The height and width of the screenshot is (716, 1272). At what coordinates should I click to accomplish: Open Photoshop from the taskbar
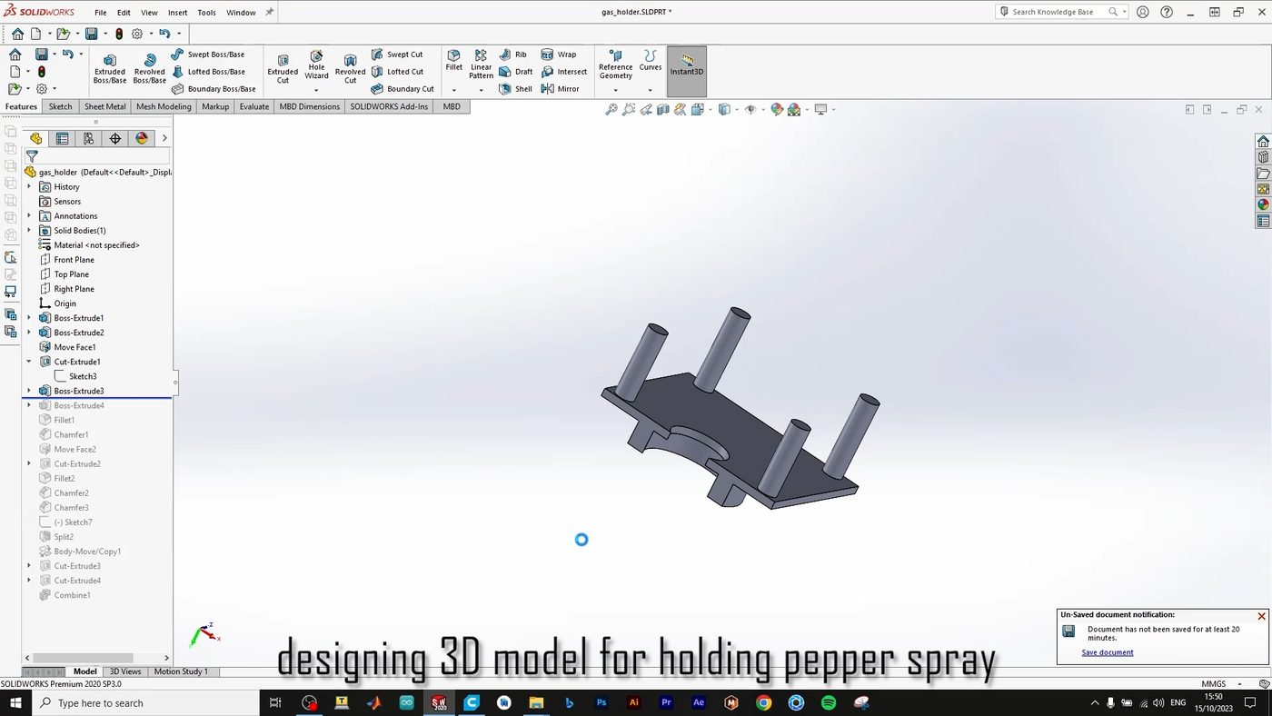[601, 703]
